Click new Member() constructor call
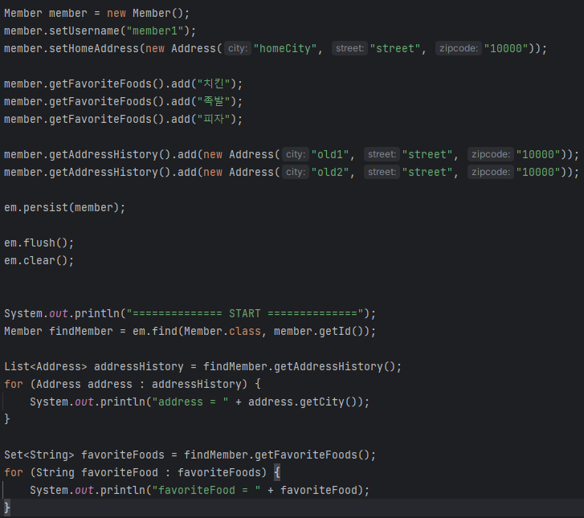 (145, 13)
